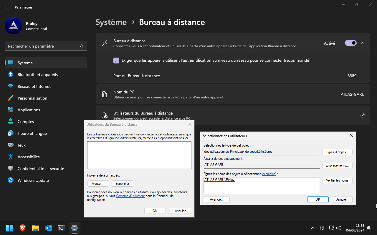Turn off the Bureau à distance switch
The height and width of the screenshot is (235, 377).
coord(351,43)
